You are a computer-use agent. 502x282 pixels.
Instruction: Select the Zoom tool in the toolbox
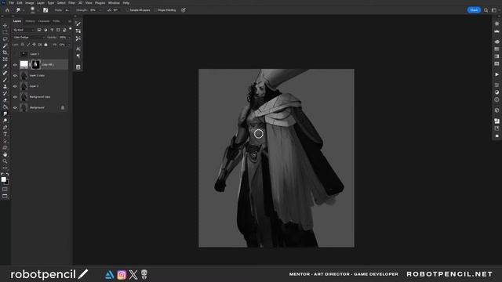(x=5, y=161)
